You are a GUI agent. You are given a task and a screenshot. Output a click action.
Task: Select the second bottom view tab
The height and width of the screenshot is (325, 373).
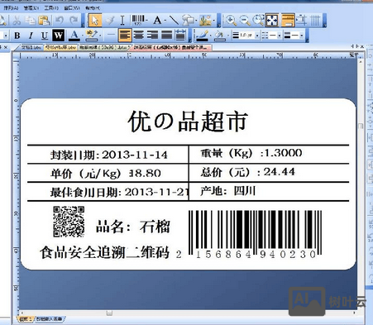49,319
